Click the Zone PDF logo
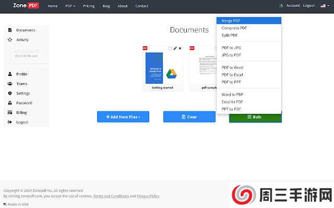Screen dimensions: 334x208 pyautogui.click(x=26, y=5)
